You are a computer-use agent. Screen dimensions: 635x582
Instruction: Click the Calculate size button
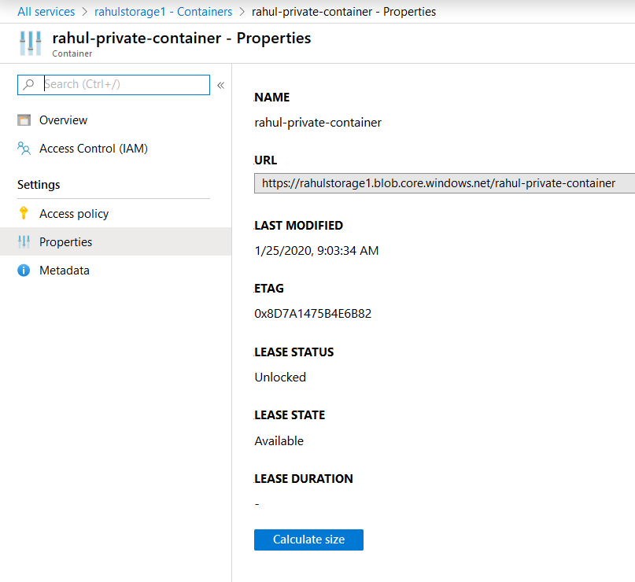308,540
